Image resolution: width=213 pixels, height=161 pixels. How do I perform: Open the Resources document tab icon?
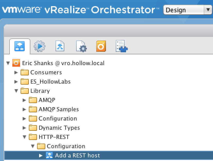pyautogui.click(x=60, y=46)
